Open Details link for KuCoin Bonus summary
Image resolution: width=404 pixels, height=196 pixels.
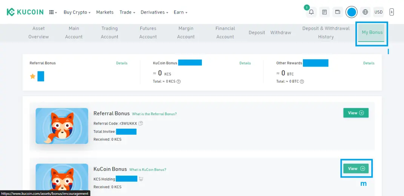point(245,63)
